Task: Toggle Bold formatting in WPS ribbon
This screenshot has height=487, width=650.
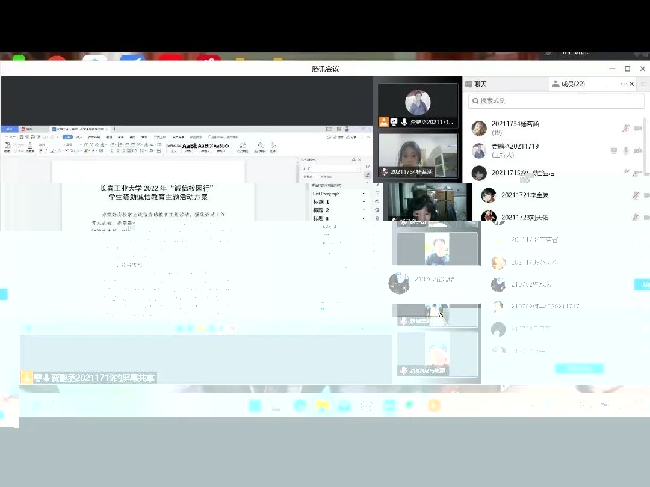Action: click(41, 150)
